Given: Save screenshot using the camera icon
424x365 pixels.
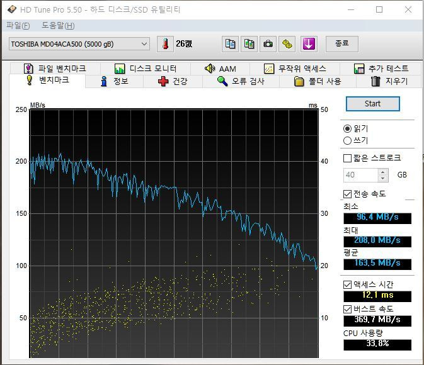Looking at the screenshot, I should coord(268,44).
